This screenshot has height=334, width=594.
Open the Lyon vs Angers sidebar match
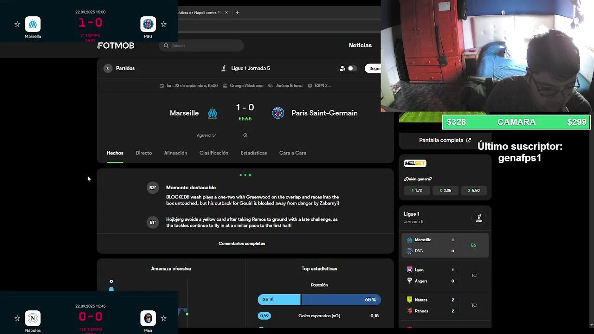(x=445, y=276)
